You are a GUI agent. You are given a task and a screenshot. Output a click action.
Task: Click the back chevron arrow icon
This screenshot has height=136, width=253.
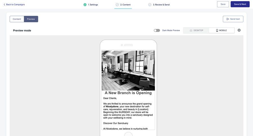tap(4, 4)
